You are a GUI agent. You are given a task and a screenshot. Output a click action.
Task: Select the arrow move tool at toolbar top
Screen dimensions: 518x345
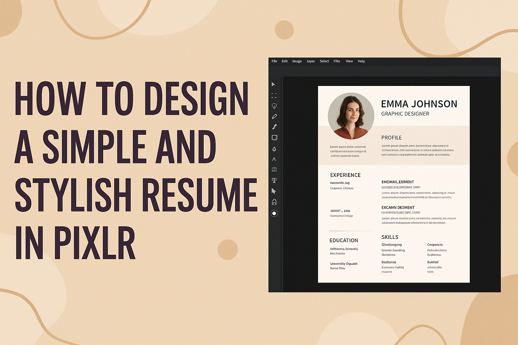(x=274, y=84)
